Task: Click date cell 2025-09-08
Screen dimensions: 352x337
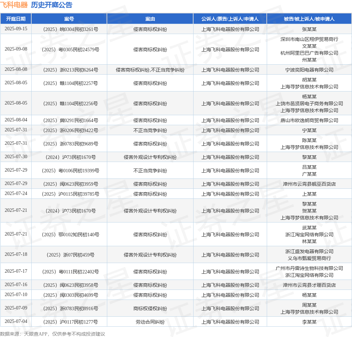Action: [x=16, y=49]
